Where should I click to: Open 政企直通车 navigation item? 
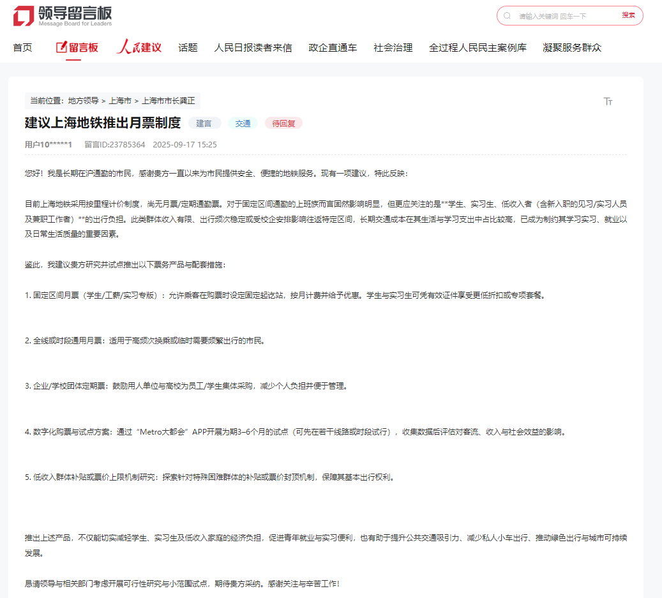(x=333, y=47)
